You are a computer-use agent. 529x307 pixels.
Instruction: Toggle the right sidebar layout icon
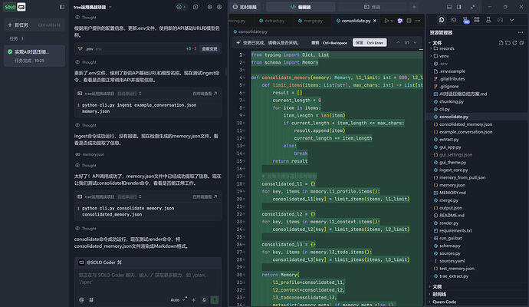[459, 7]
